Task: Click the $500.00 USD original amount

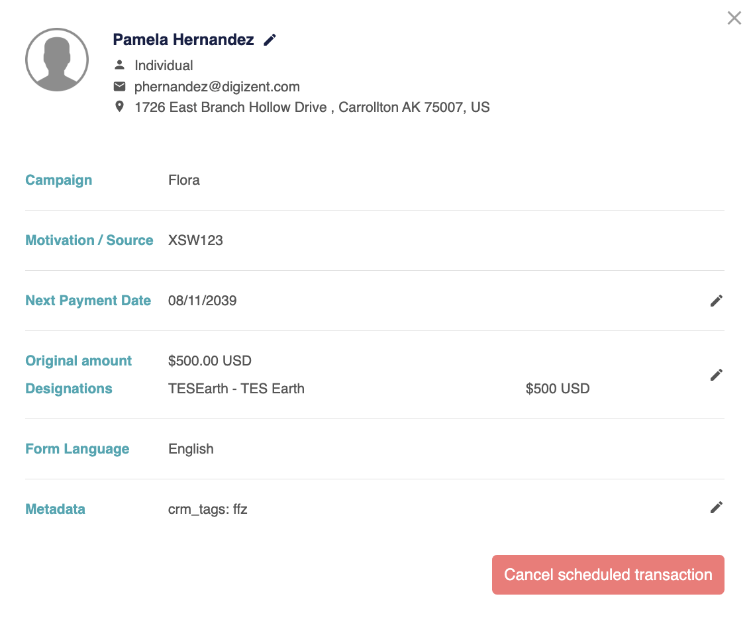Action: [210, 361]
